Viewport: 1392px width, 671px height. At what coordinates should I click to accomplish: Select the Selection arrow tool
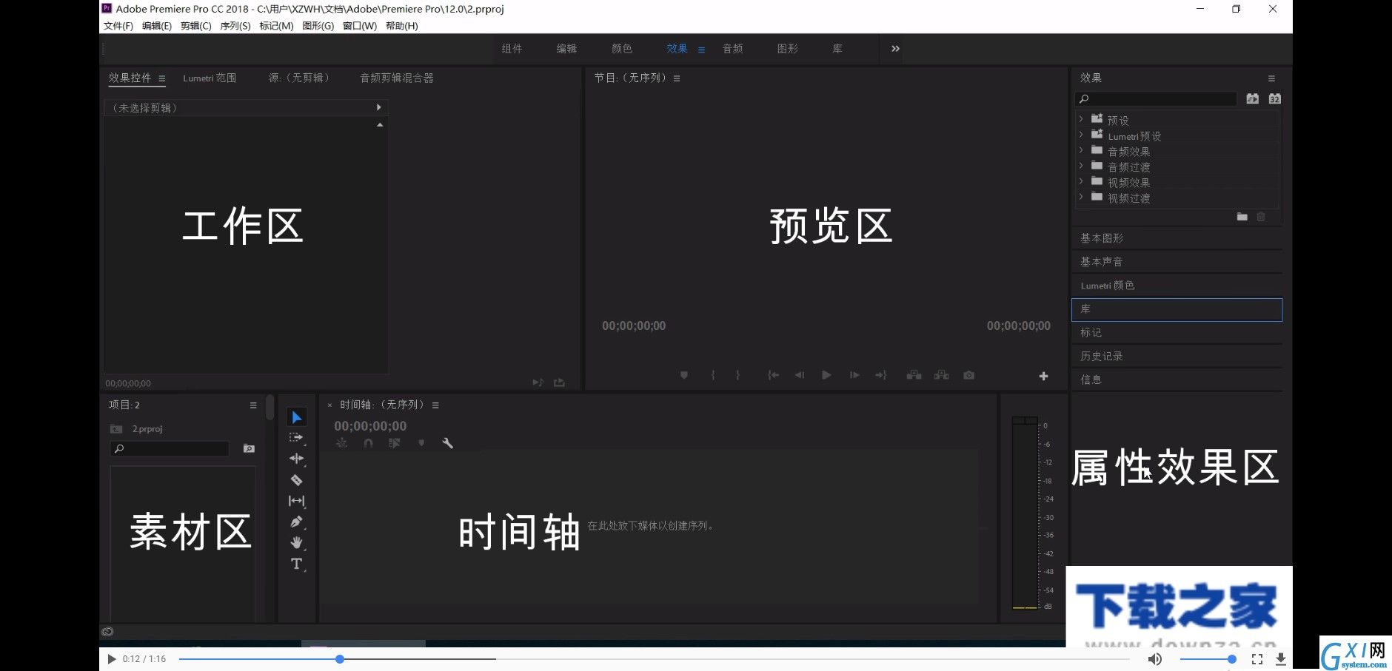pos(296,417)
